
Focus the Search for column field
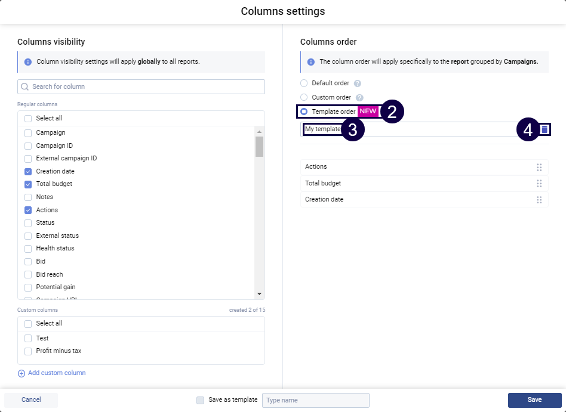coord(141,87)
